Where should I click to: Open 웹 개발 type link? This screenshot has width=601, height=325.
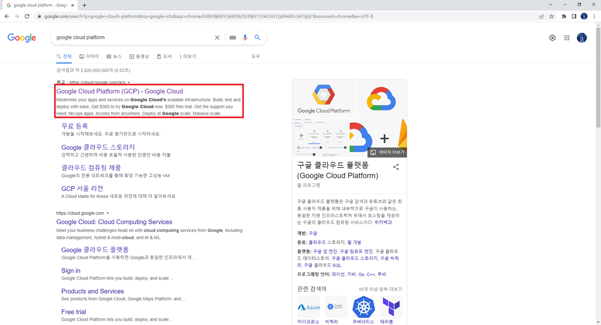[354, 242]
